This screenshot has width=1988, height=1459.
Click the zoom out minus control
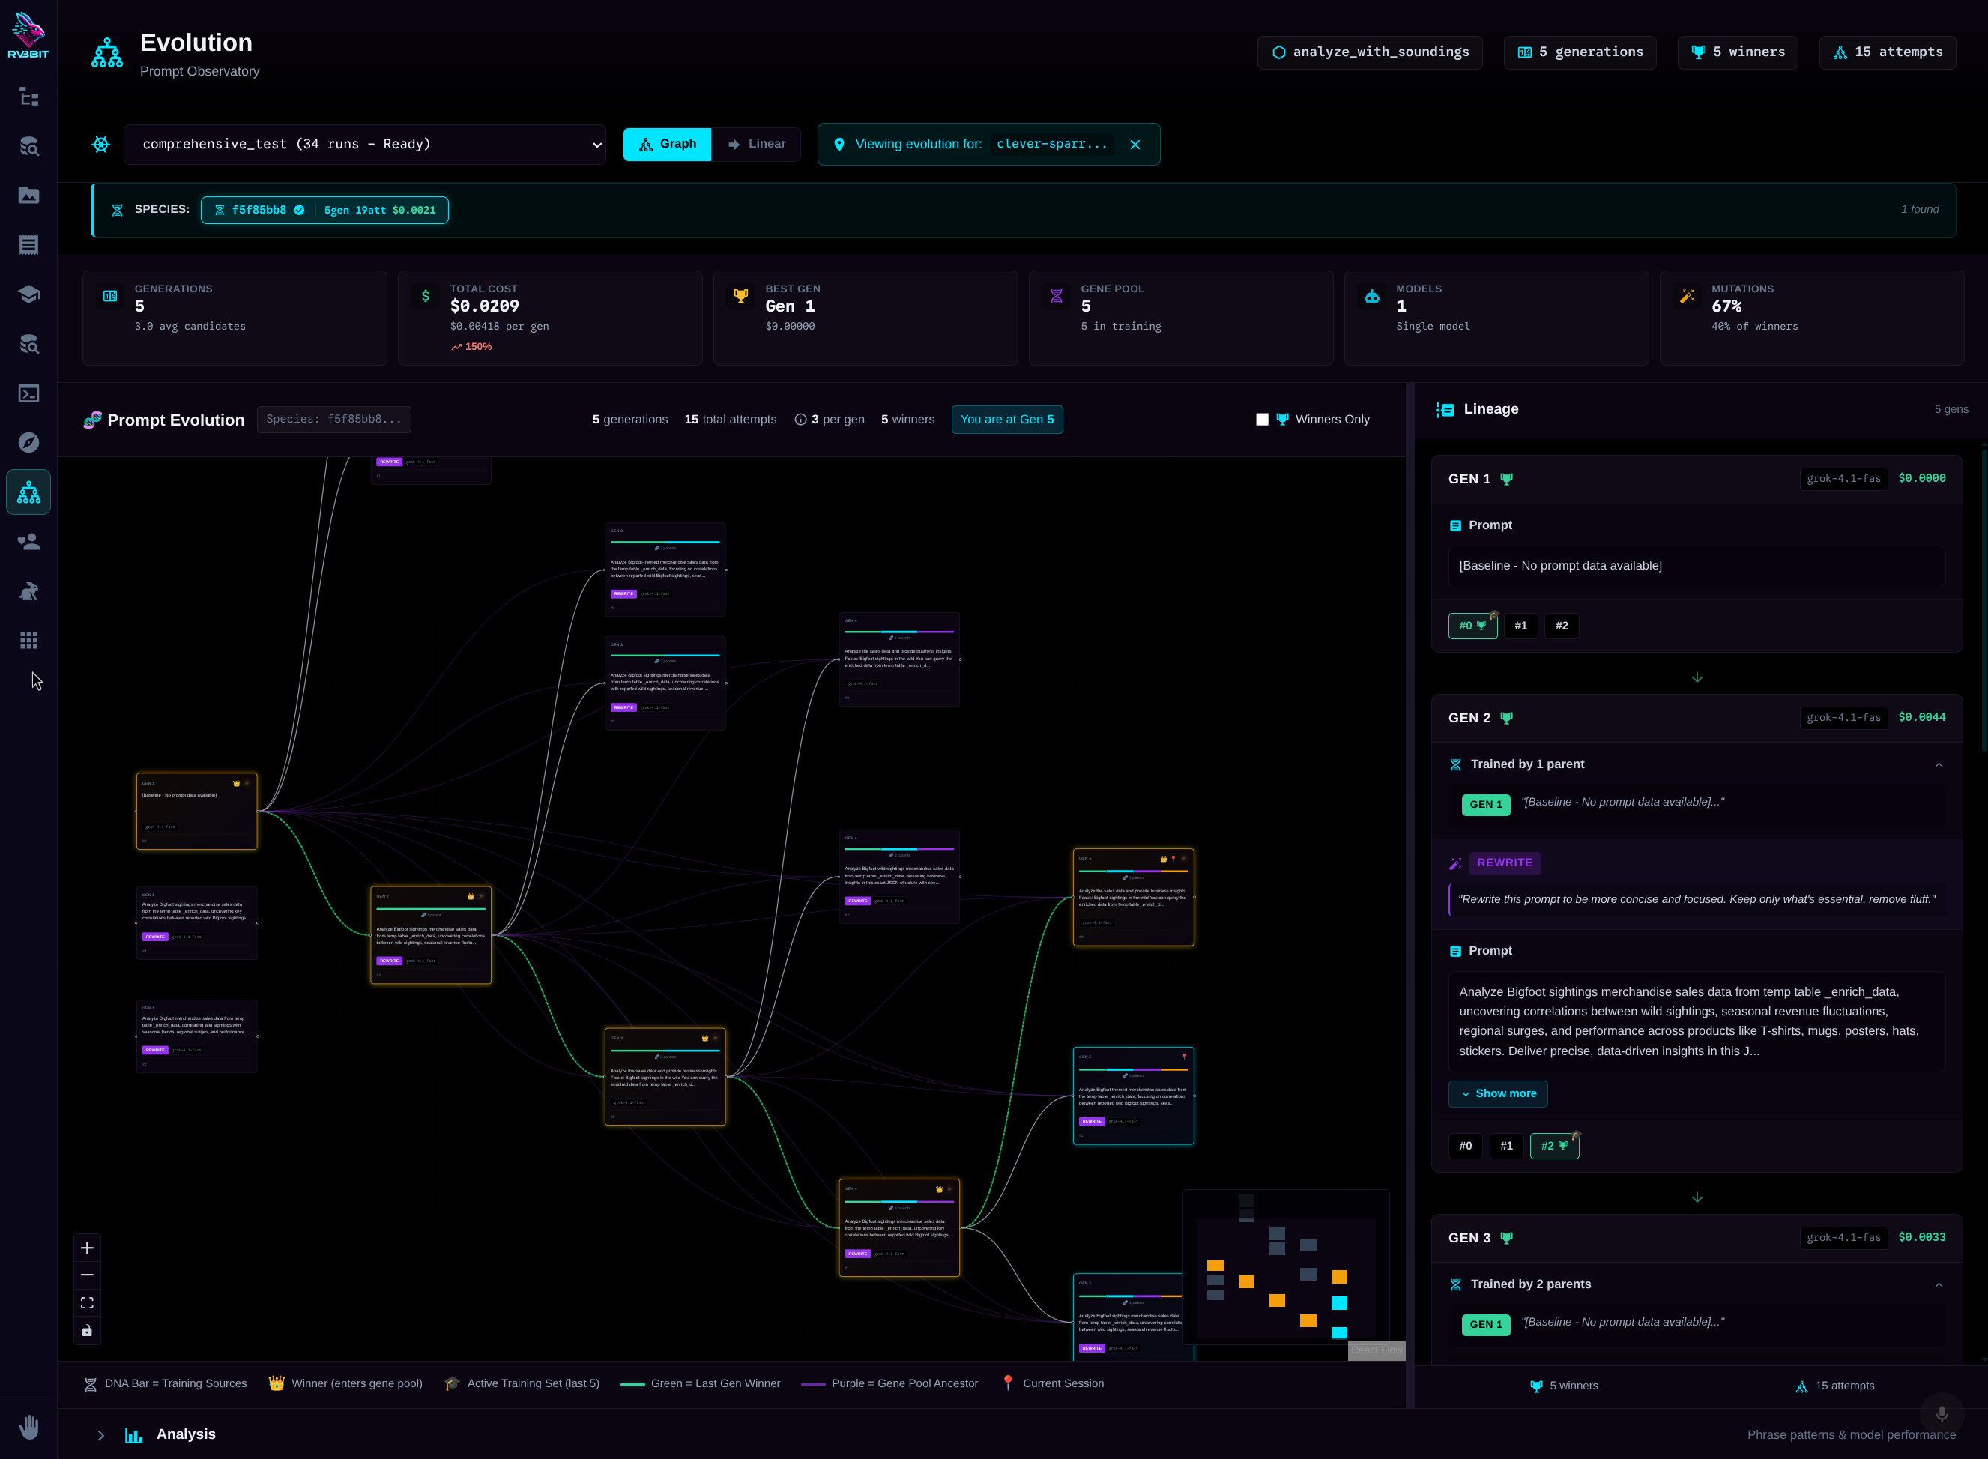pyautogui.click(x=87, y=1275)
